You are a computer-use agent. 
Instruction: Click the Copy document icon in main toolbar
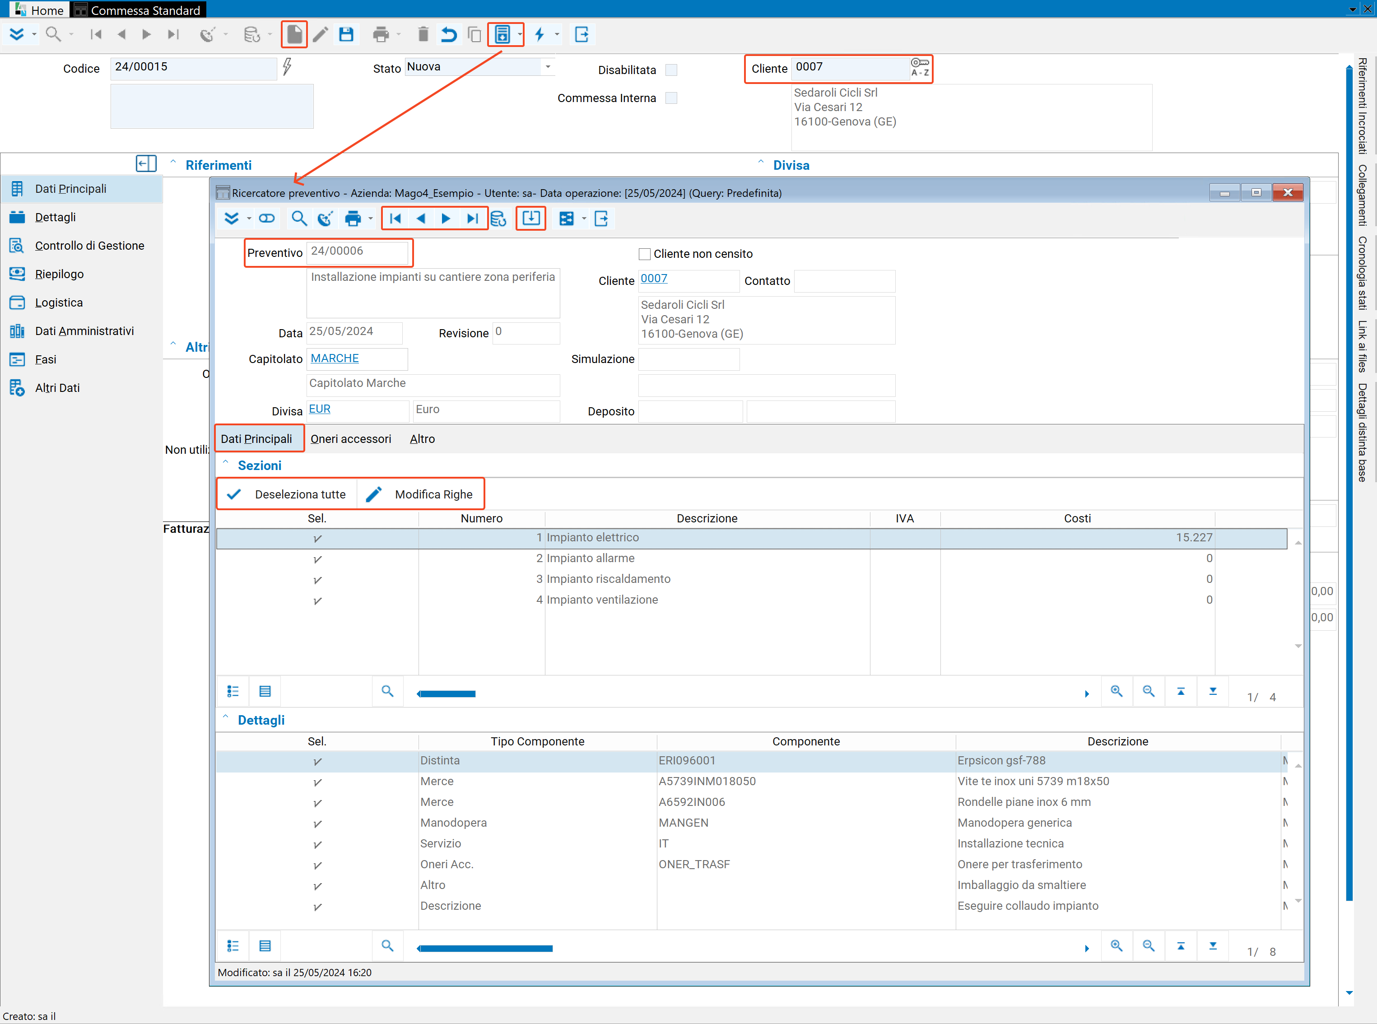(x=475, y=34)
